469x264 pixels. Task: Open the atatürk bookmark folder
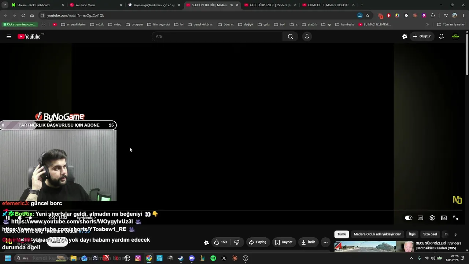(310, 25)
